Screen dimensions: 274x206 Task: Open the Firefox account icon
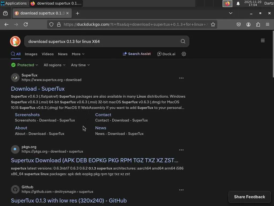click(248, 24)
